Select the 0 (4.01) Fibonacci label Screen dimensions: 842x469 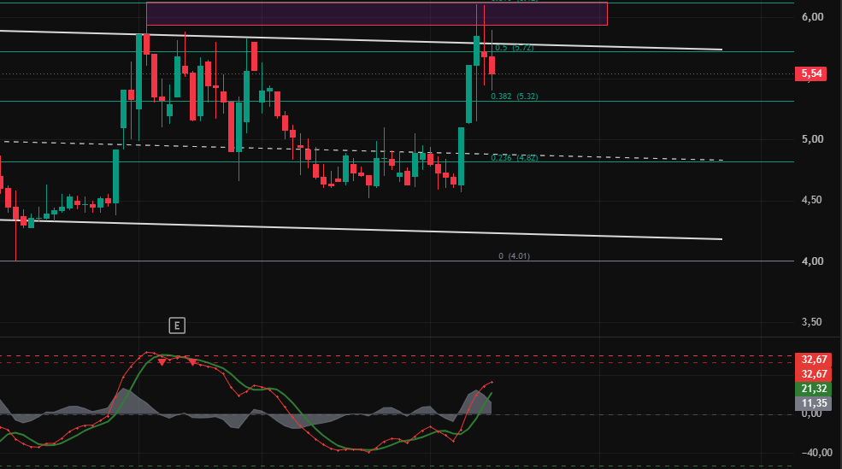click(514, 256)
